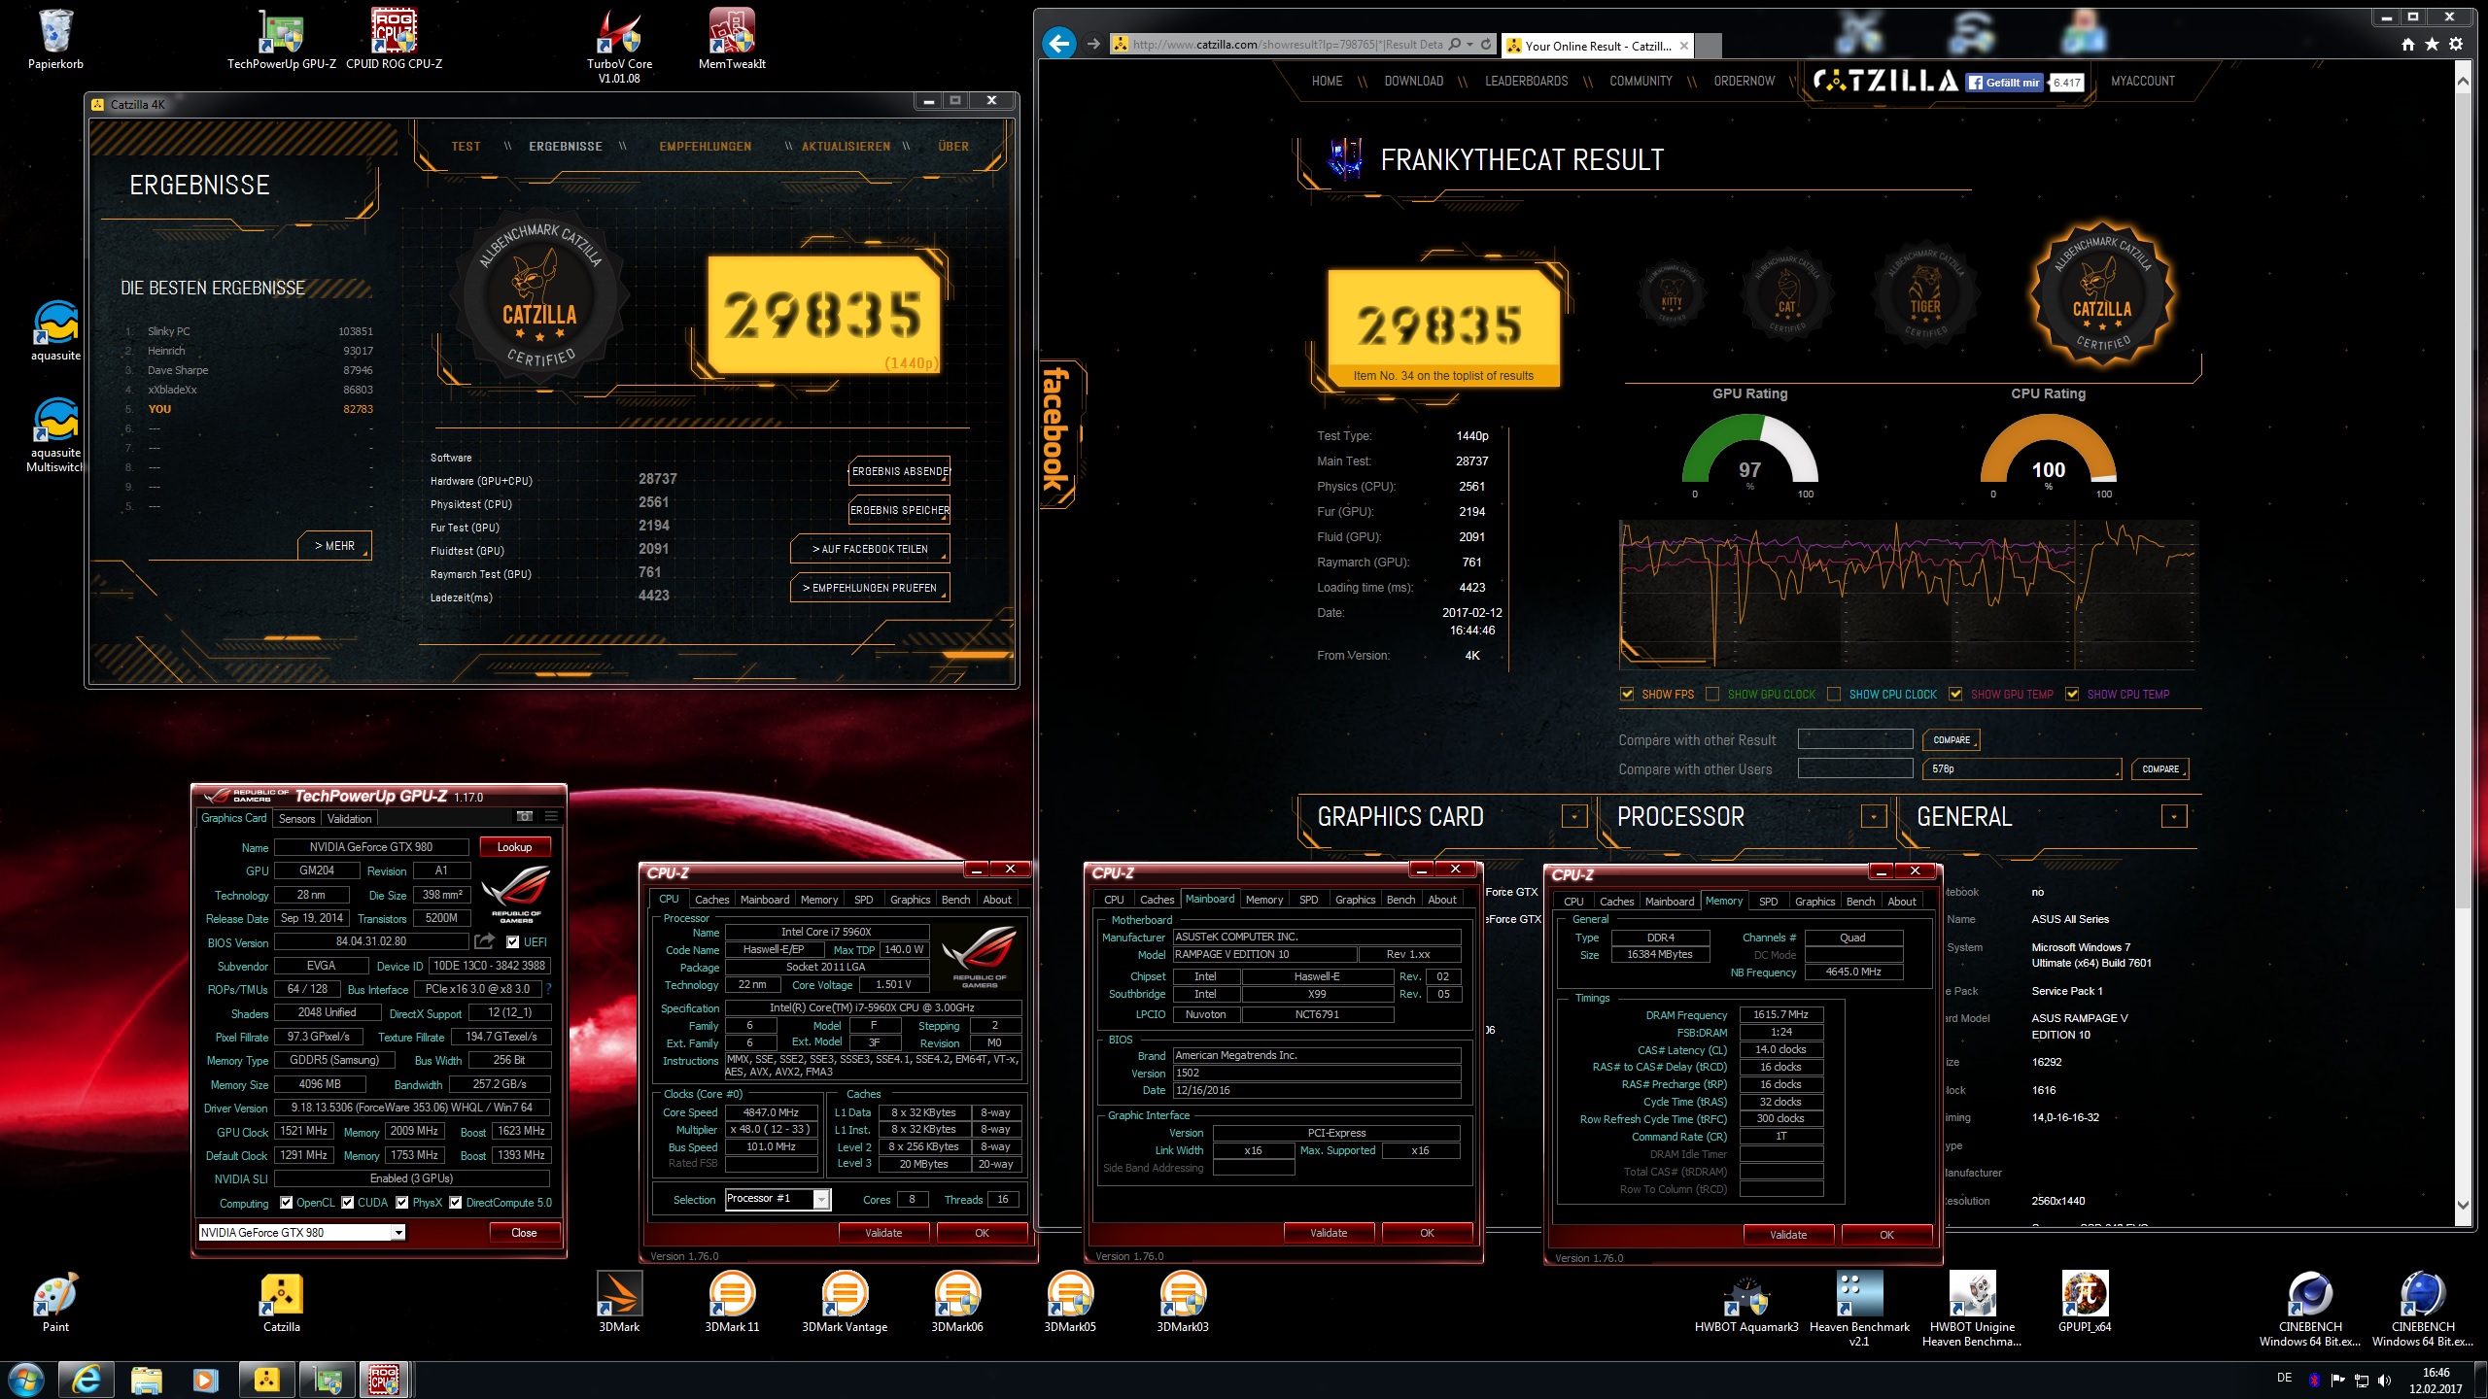Click the BIOS version share icon in GPU-Z

pyautogui.click(x=484, y=941)
